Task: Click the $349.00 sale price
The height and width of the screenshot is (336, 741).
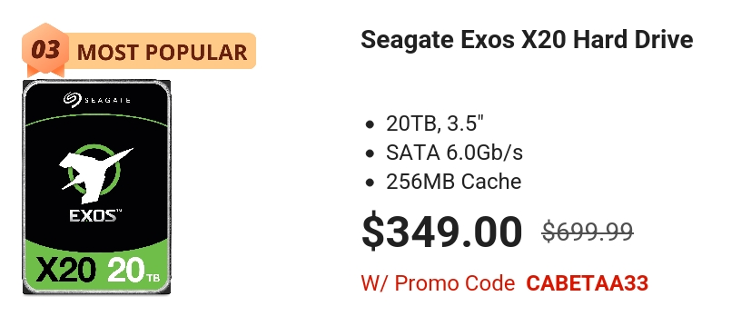Action: (442, 232)
